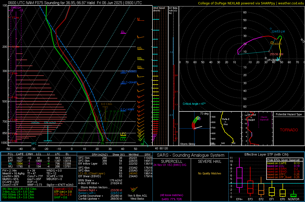Click the sounding title with 36.95,-96.97
305x202 pixels.
pyautogui.click(x=75, y=3)
